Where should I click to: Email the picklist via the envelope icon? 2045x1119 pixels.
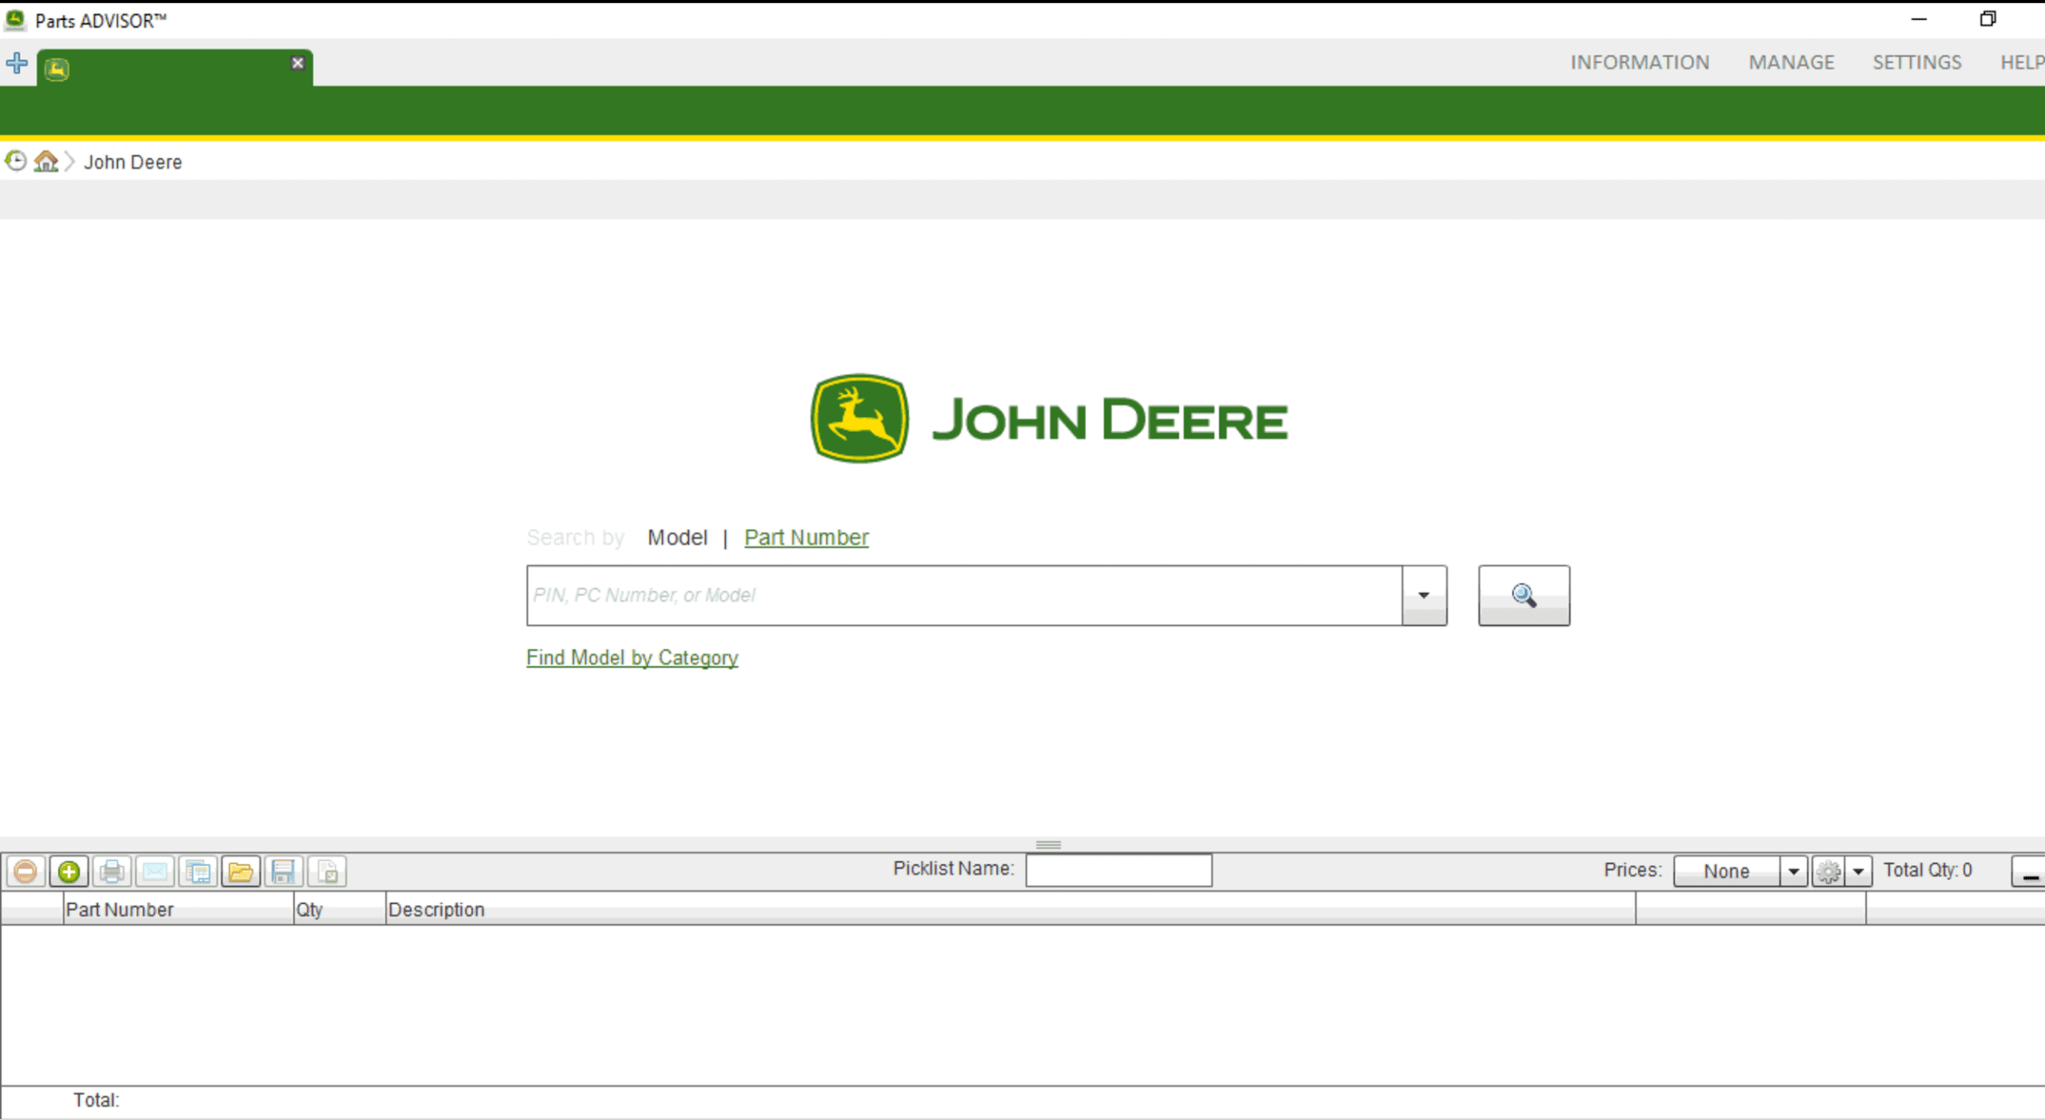tap(155, 871)
